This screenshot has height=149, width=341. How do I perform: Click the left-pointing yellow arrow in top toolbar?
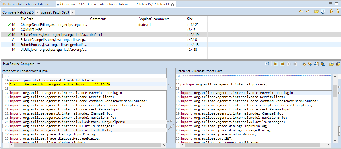coord(301,11)
